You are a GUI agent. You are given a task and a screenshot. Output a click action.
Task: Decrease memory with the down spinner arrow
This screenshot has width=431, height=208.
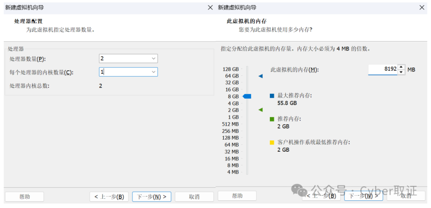coord(401,72)
